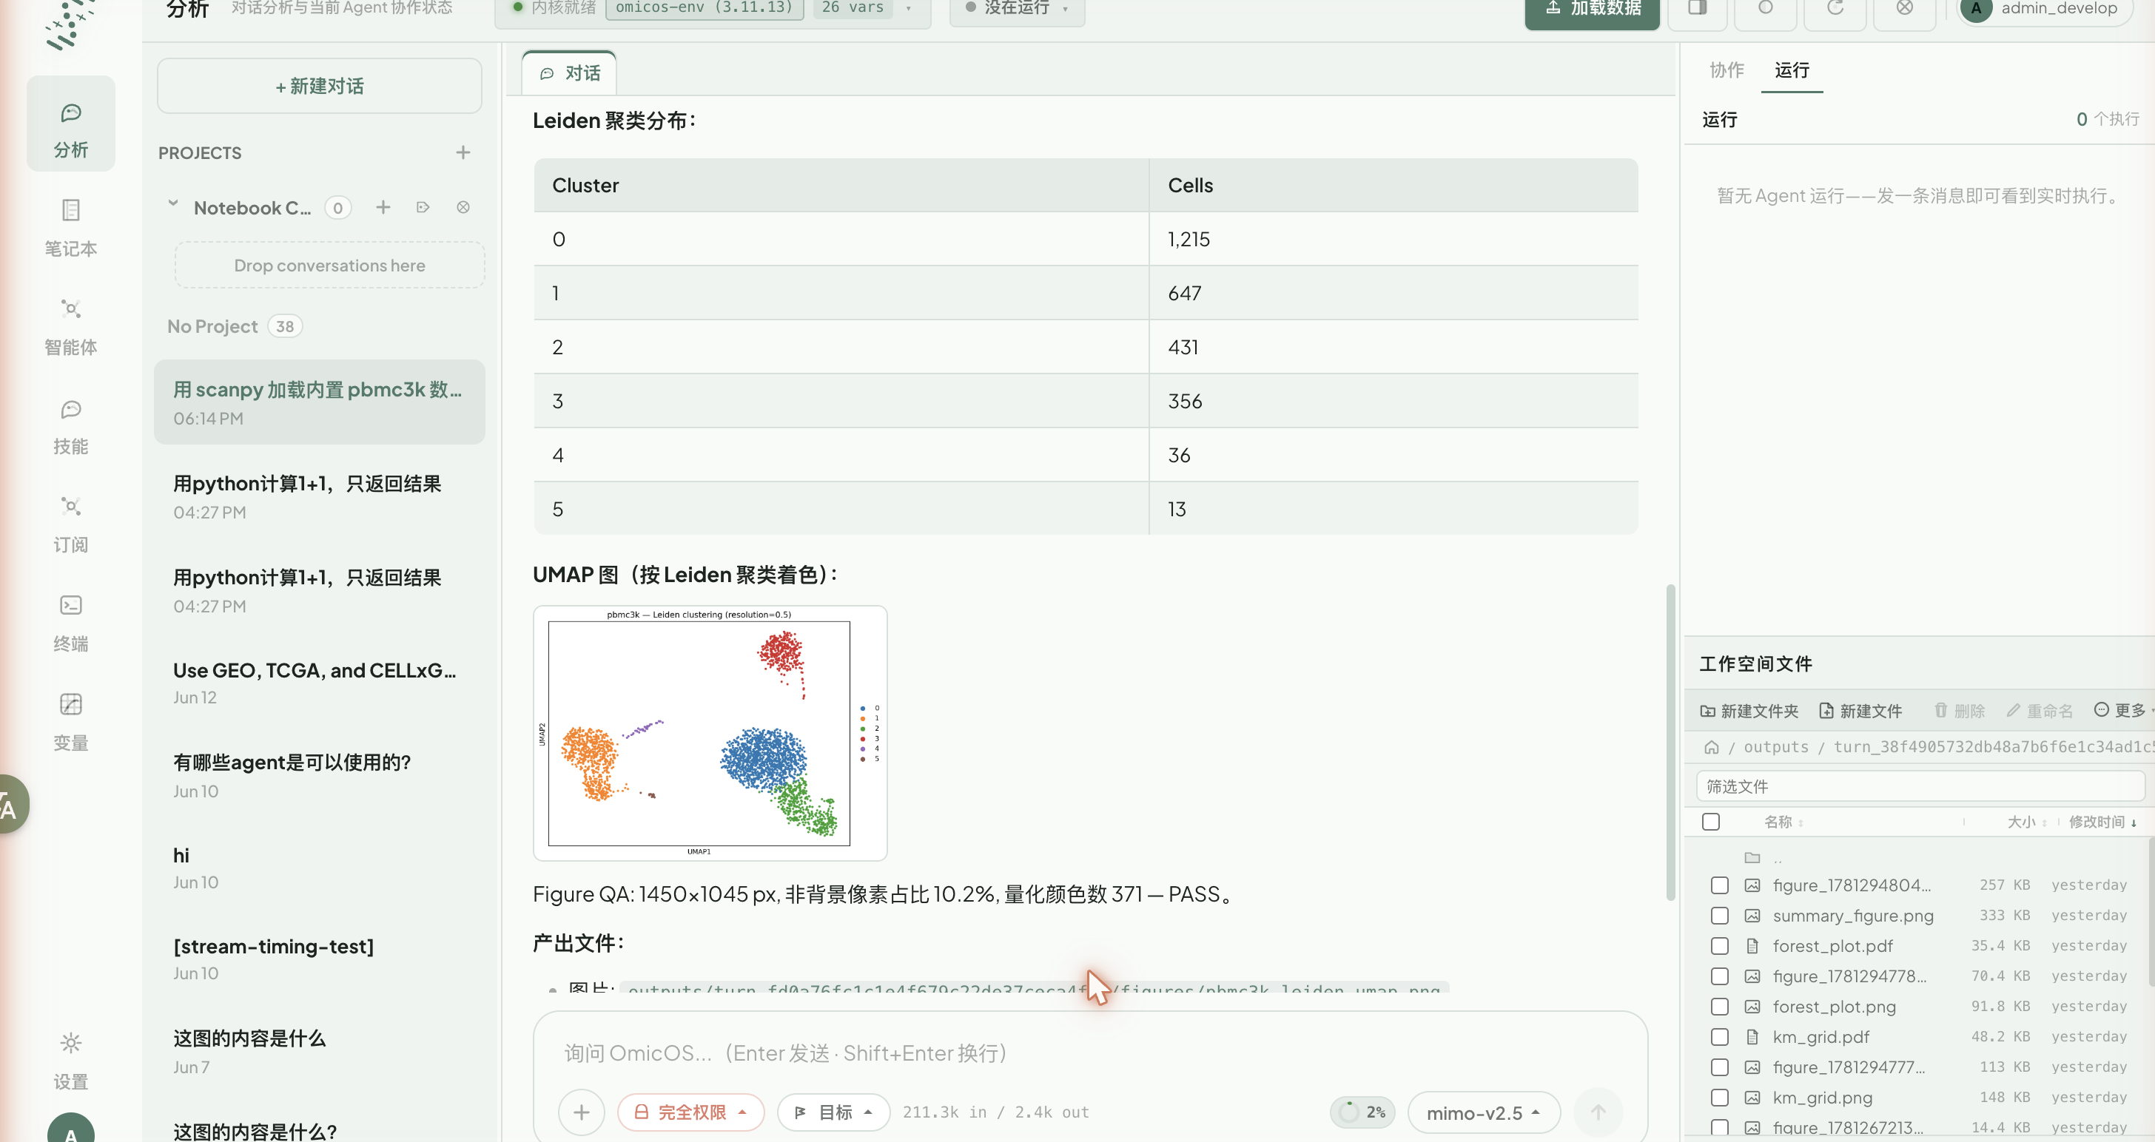
Task: Check the select-all files checkbox in the header
Action: tap(1711, 822)
